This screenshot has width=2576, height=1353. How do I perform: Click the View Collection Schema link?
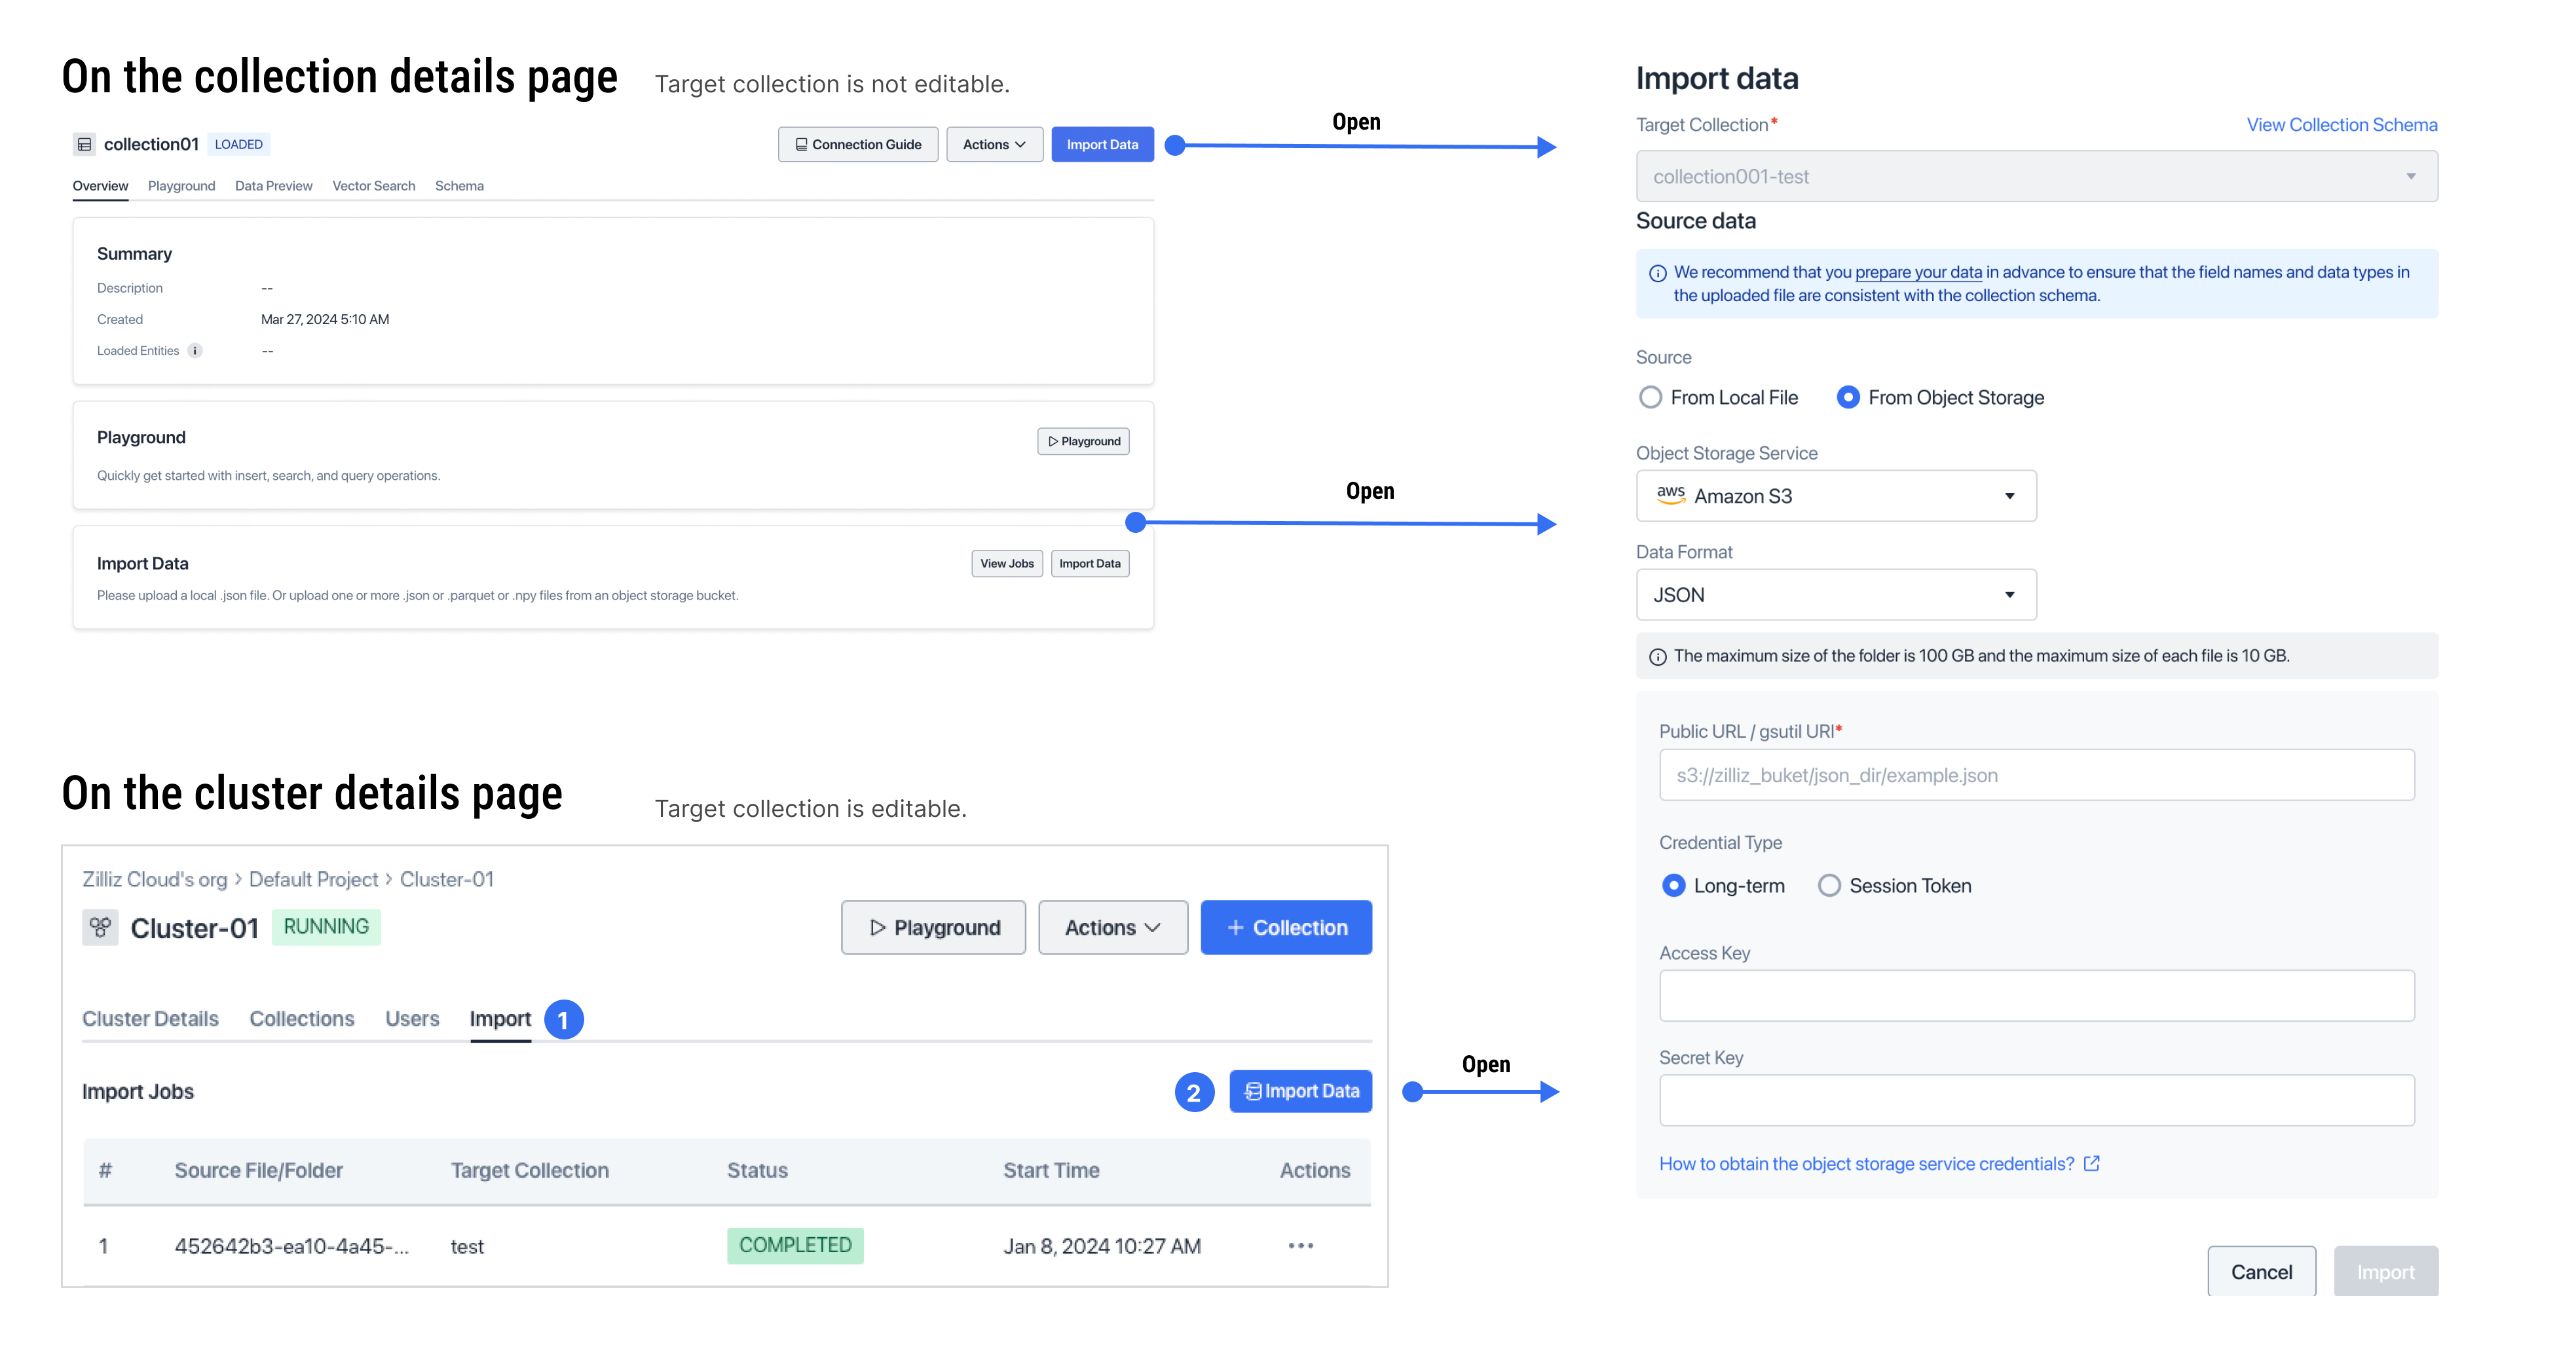(2341, 124)
